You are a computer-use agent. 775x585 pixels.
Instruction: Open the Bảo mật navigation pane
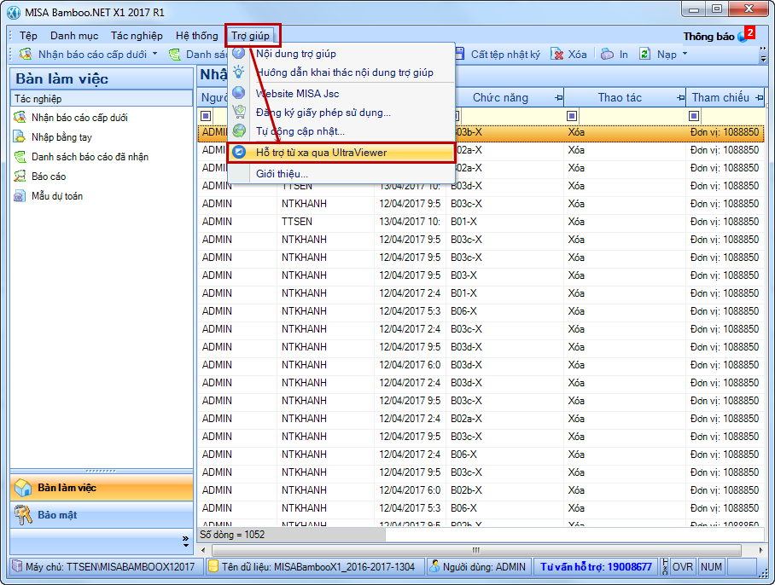[x=102, y=515]
